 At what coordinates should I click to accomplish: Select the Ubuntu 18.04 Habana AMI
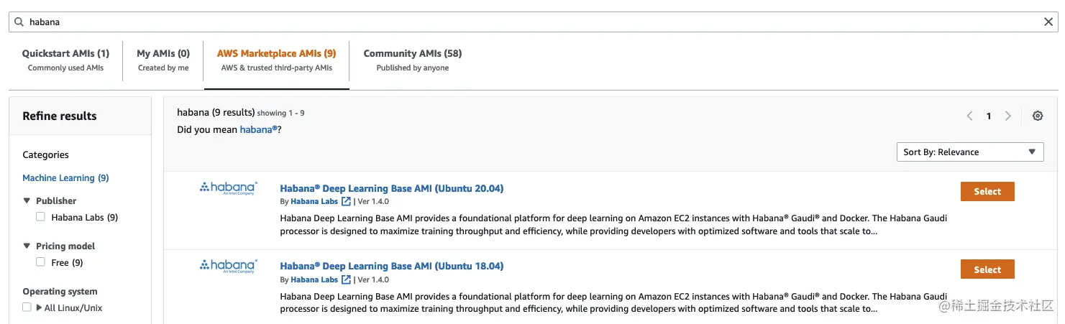point(987,269)
